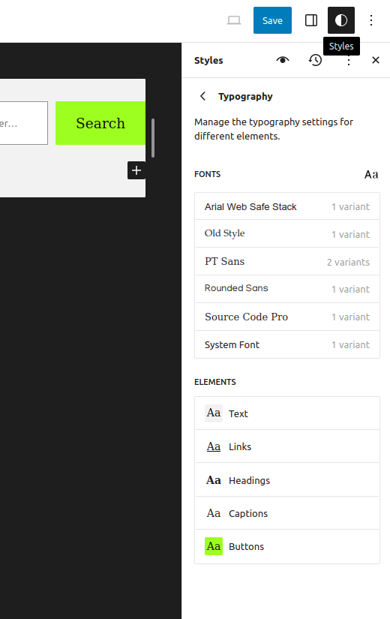Screen dimensions: 390x619
Task: Open the style Revisions history icon
Action: coord(315,60)
